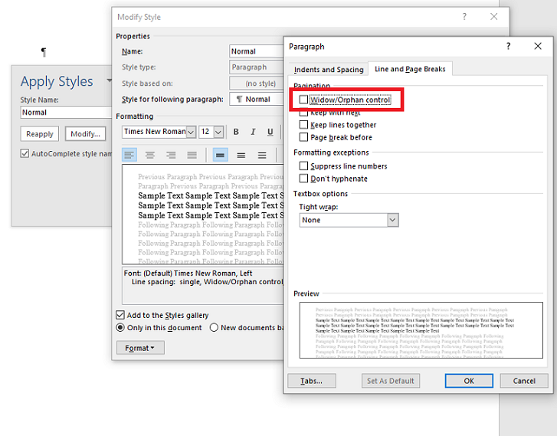Open help in the Modify Style dialog
Viewport: 557px width, 436px height.
pos(464,17)
